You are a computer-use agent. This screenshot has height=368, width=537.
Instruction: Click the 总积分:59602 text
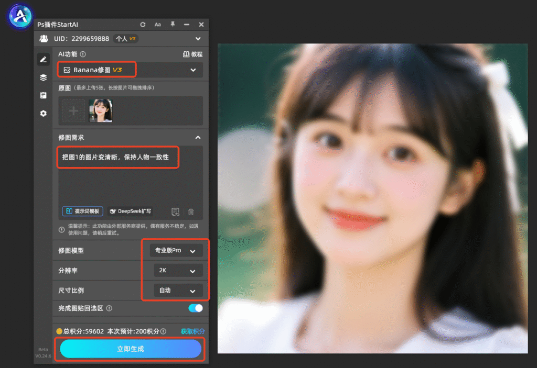point(83,331)
